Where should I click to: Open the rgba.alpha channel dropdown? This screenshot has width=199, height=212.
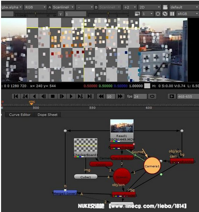click(11, 7)
